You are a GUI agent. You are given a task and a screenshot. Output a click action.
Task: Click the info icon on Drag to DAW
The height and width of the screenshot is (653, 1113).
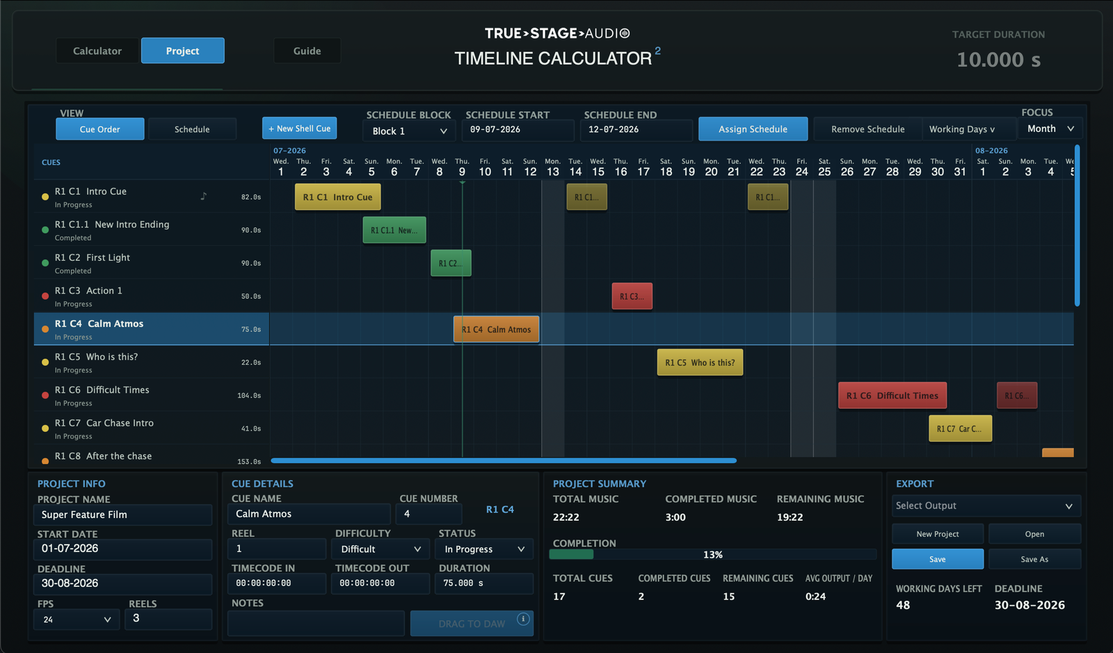(x=523, y=619)
